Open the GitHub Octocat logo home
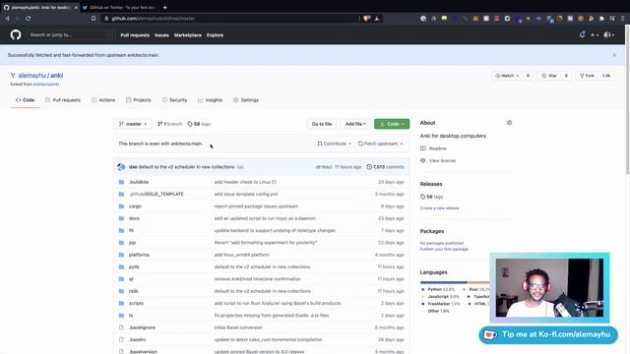Viewport: 630px width, 354px height. point(16,35)
